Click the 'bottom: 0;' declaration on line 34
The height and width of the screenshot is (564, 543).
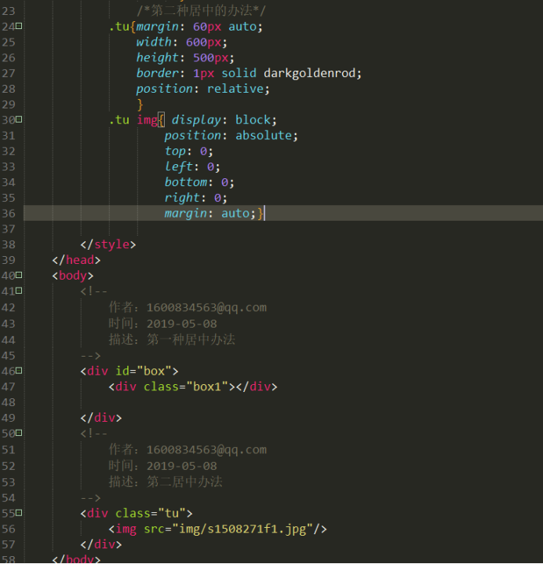coord(199,182)
